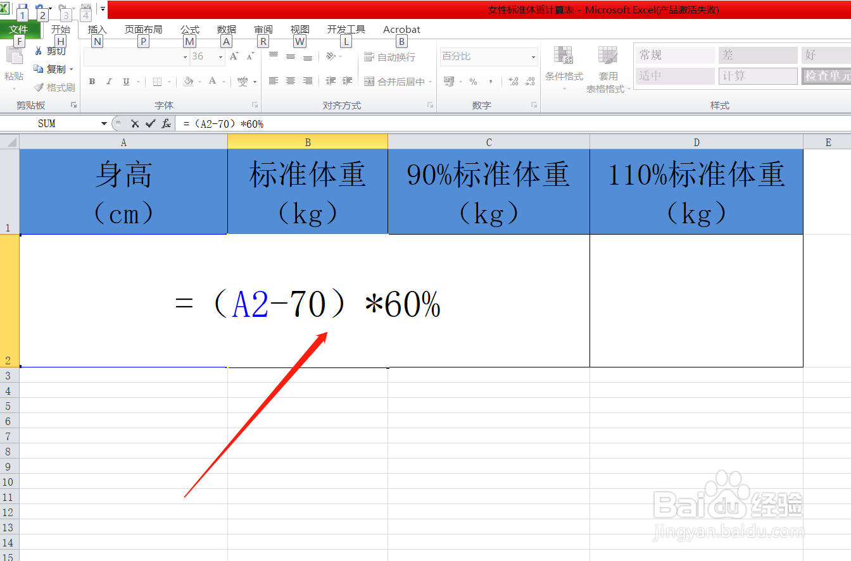Switch to the 插入 (Insert) tab

tap(98, 30)
